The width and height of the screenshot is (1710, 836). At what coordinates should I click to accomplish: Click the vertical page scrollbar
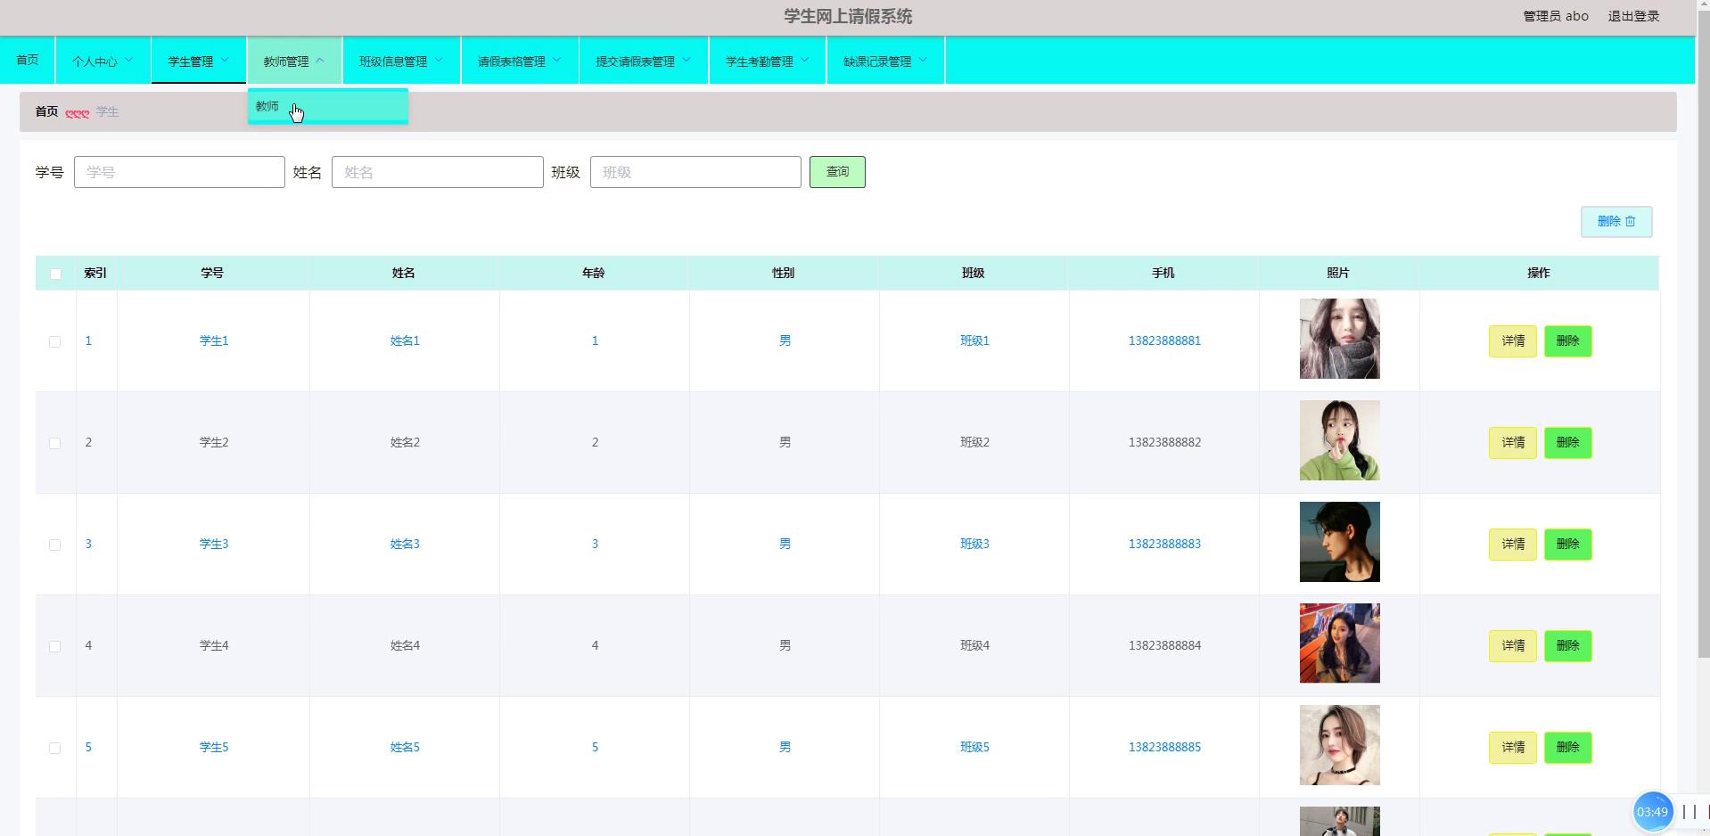click(x=1702, y=357)
